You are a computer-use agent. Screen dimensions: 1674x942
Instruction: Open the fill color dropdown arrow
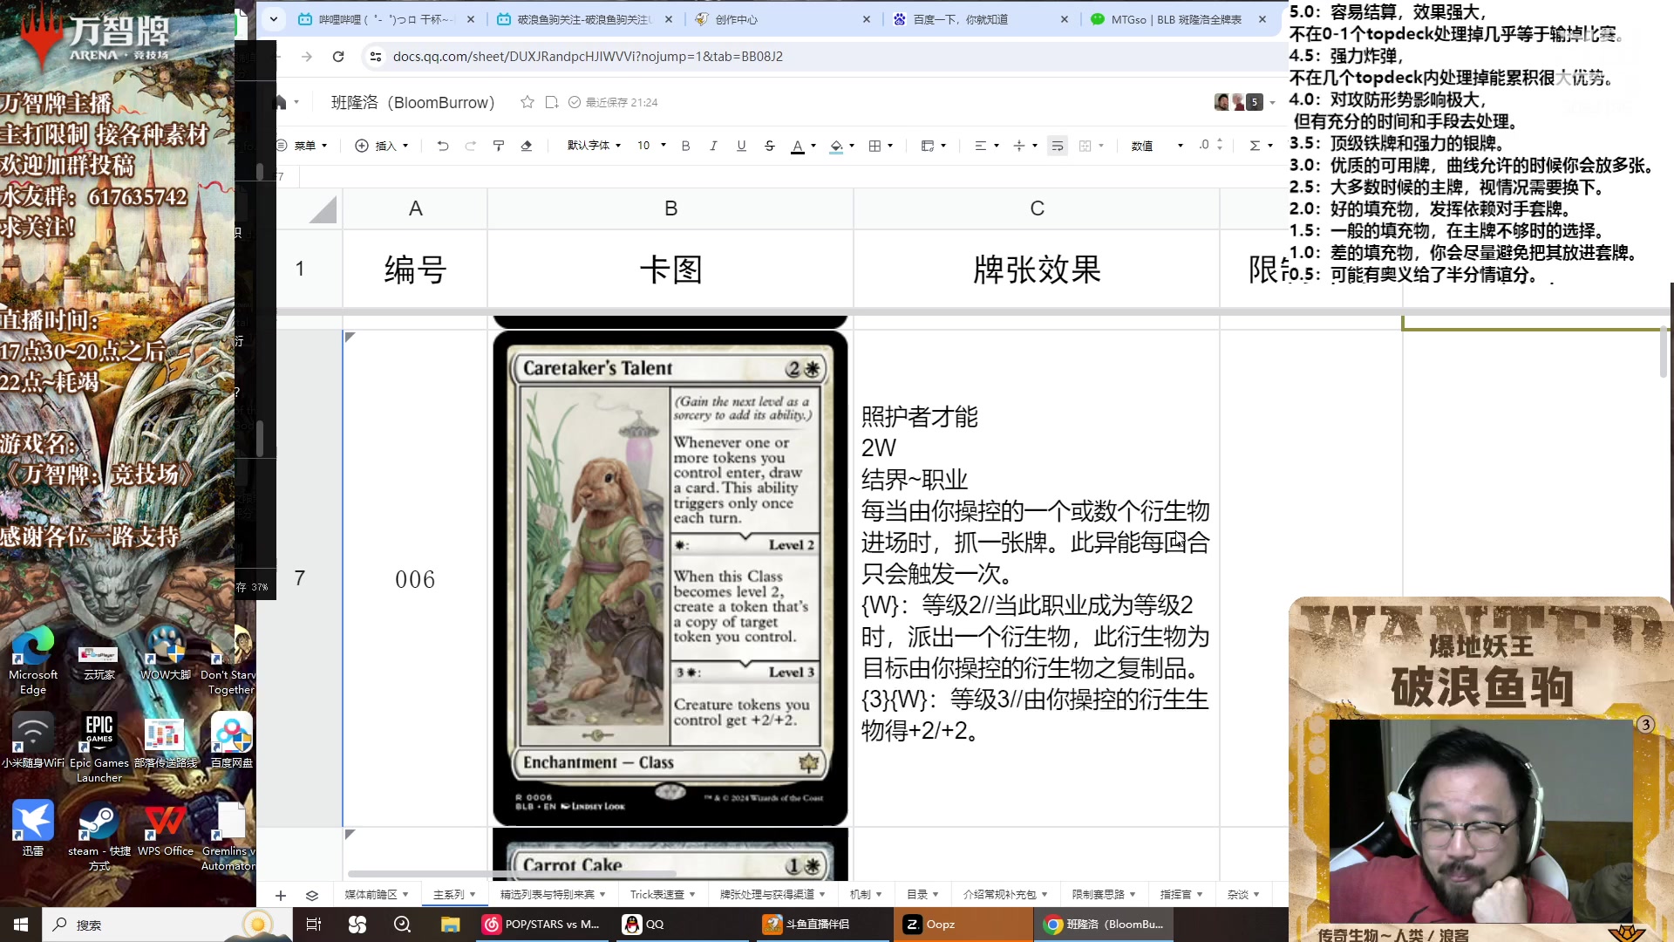(852, 146)
